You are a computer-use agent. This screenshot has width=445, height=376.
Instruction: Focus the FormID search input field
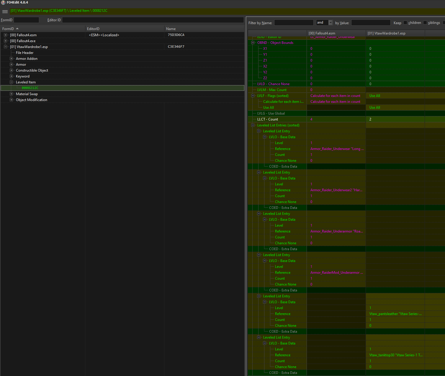[26, 20]
